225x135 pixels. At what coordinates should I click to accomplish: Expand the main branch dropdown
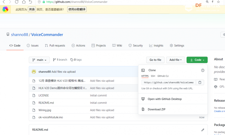tap(39, 60)
